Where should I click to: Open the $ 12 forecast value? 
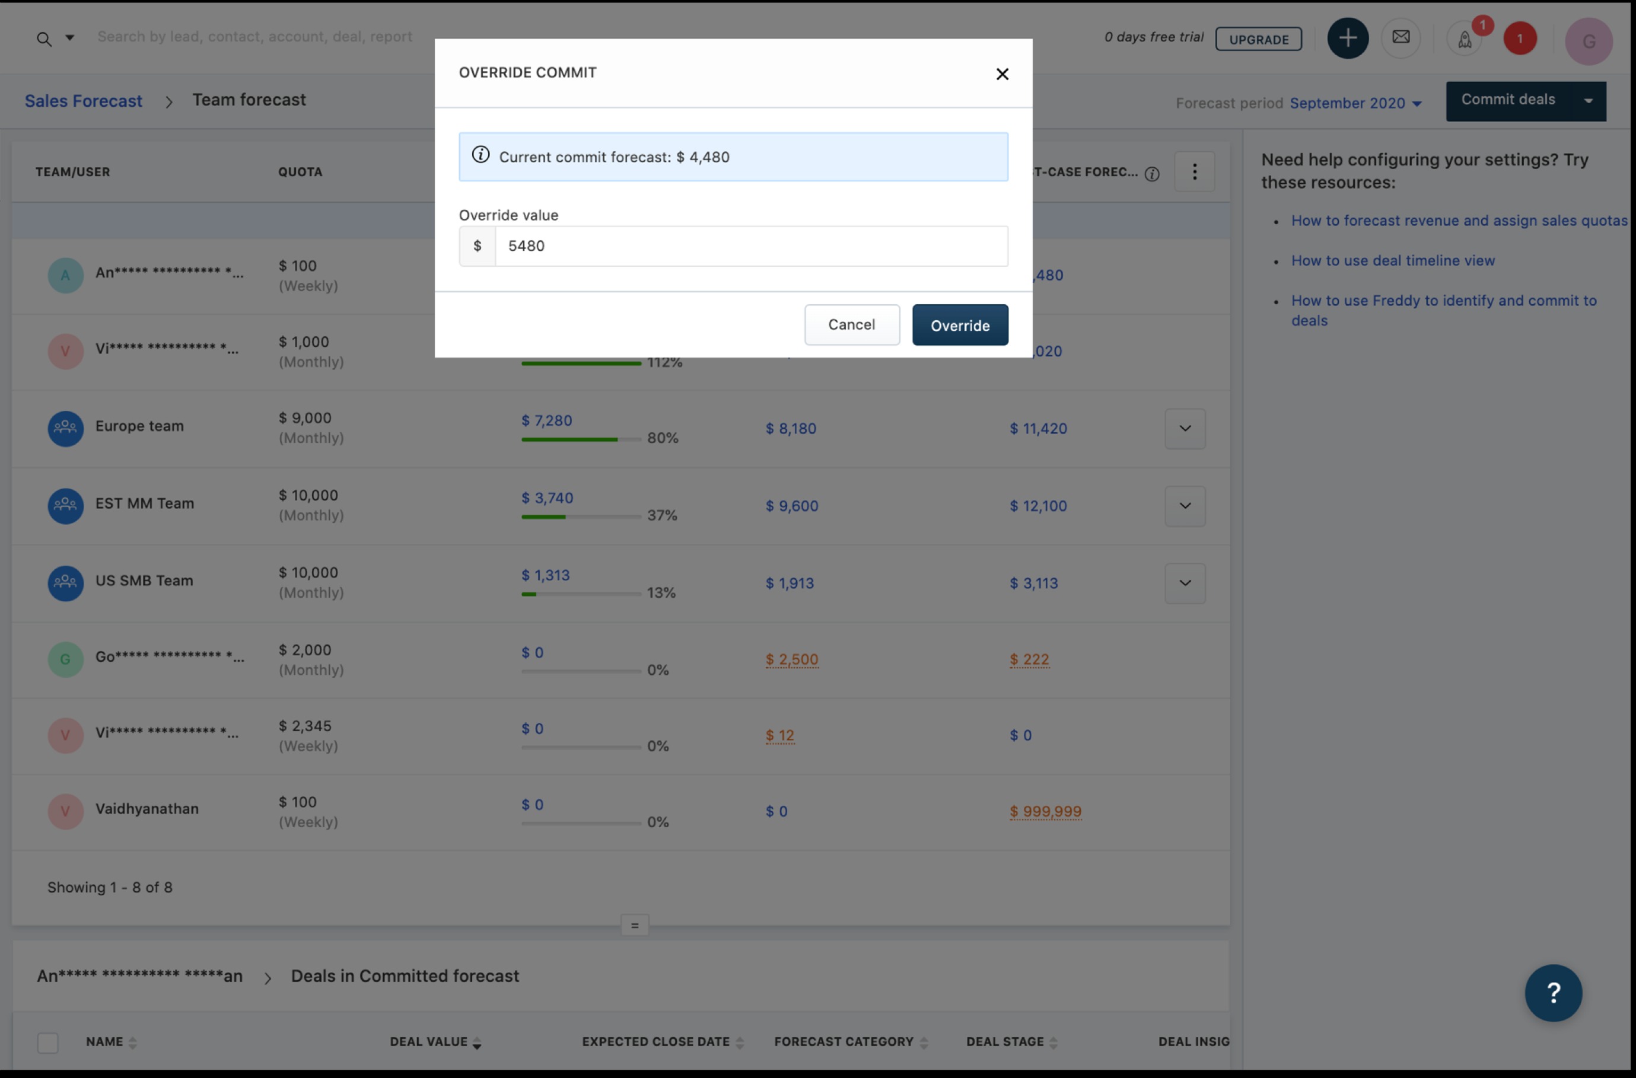[x=780, y=736]
